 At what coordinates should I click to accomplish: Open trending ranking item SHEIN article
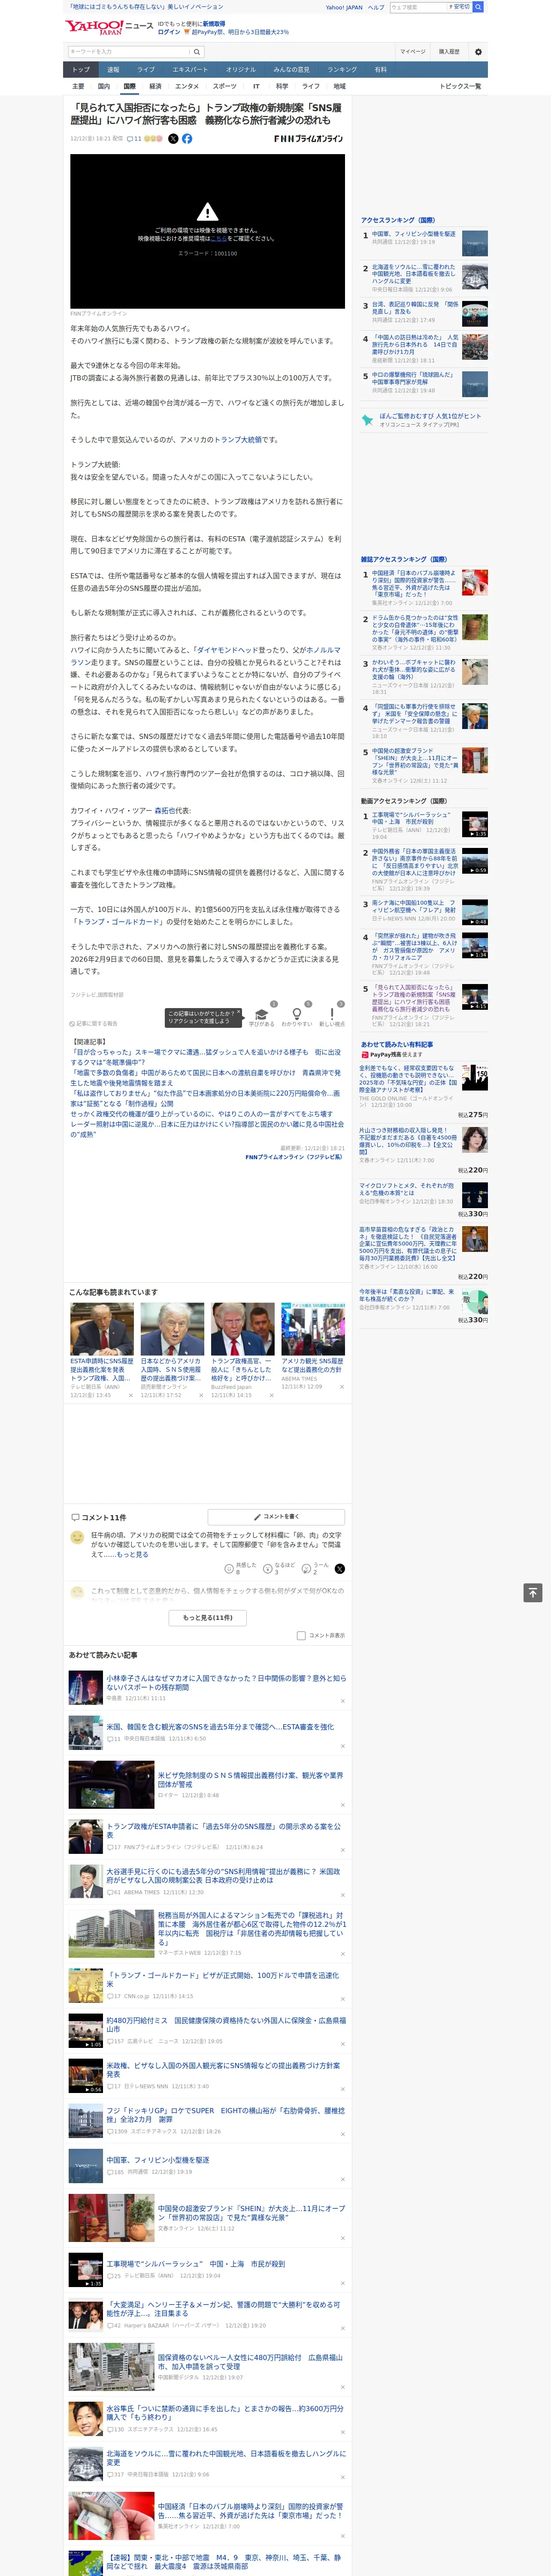pos(415,761)
